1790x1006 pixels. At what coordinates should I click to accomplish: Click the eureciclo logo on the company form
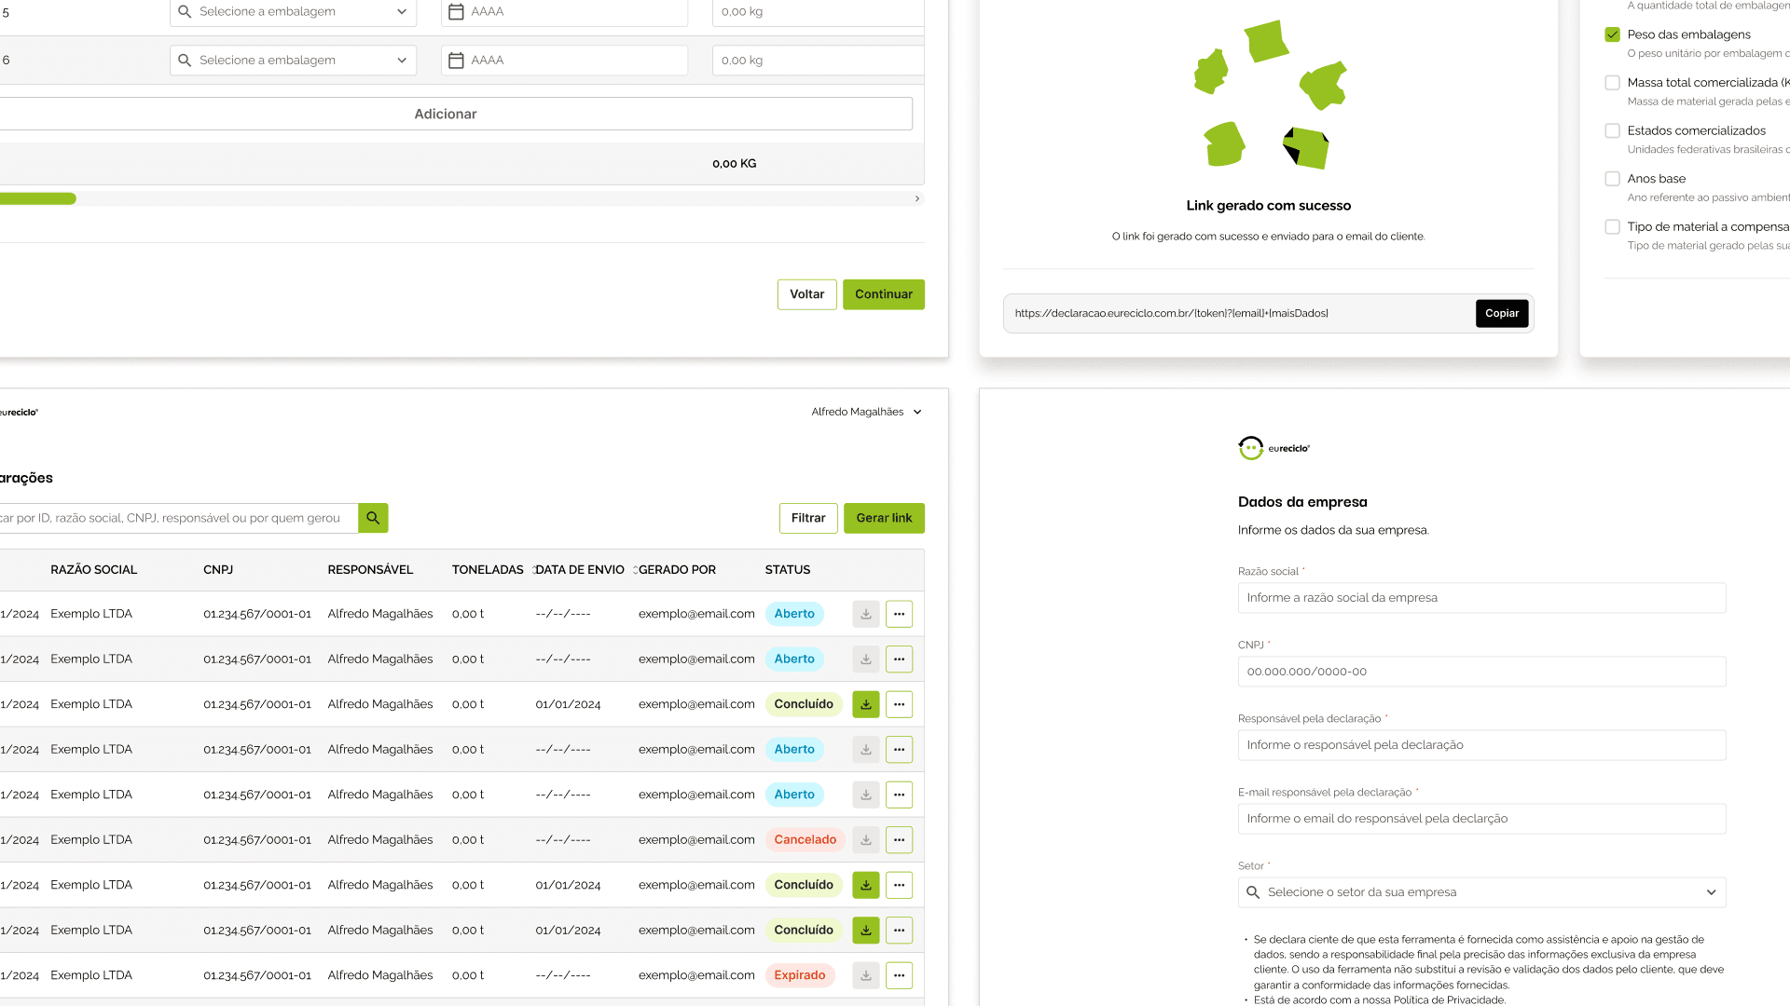coord(1274,448)
